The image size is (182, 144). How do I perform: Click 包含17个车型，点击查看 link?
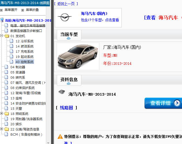click(x=100, y=20)
